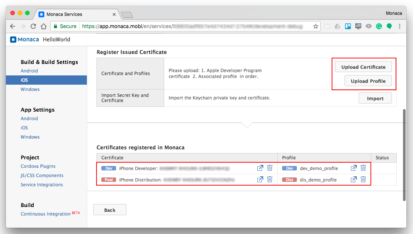
Task: Go Back using the Back button
Action: pos(109,210)
